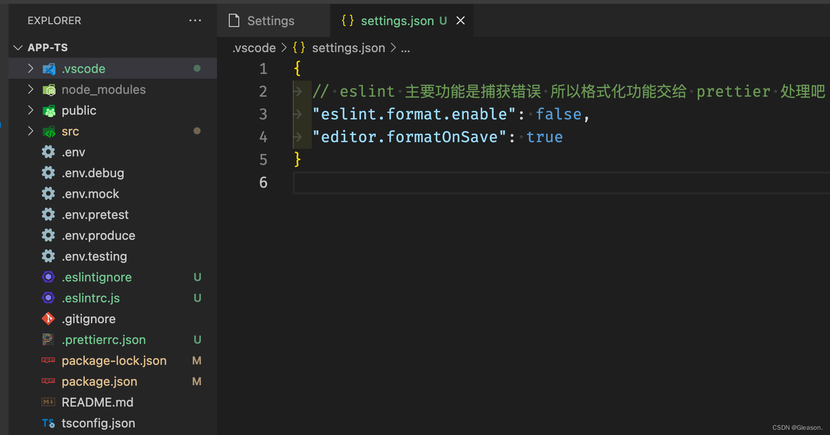Collapse the APP-TS root folder
The height and width of the screenshot is (435, 830).
click(x=18, y=47)
